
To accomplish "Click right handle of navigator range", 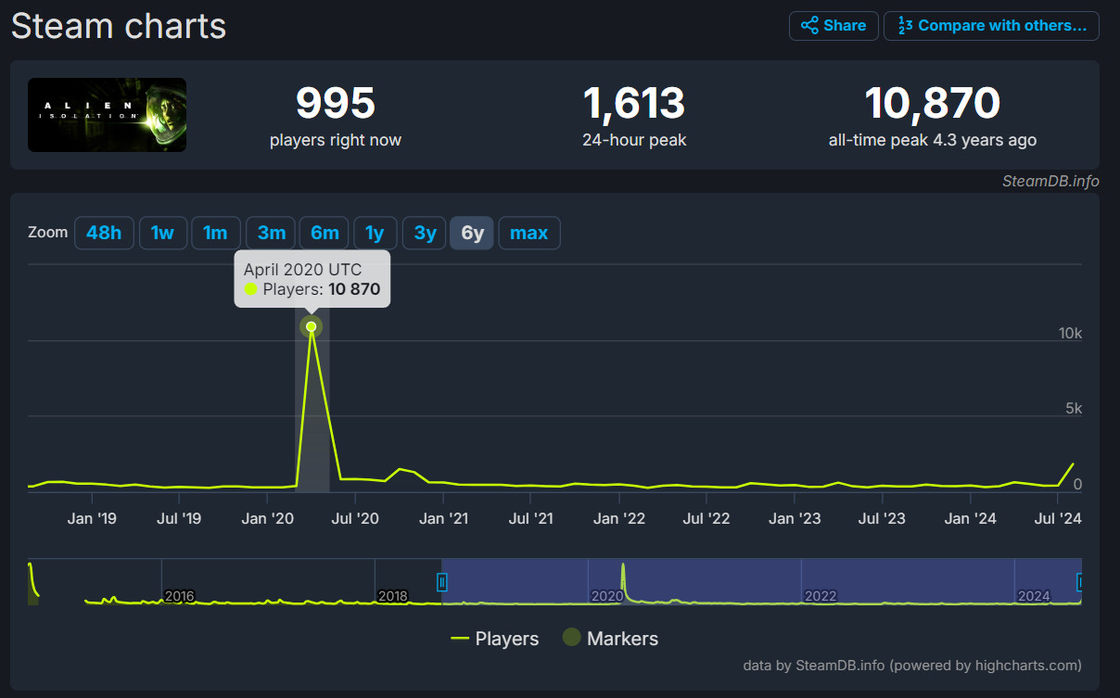I will 1079,582.
